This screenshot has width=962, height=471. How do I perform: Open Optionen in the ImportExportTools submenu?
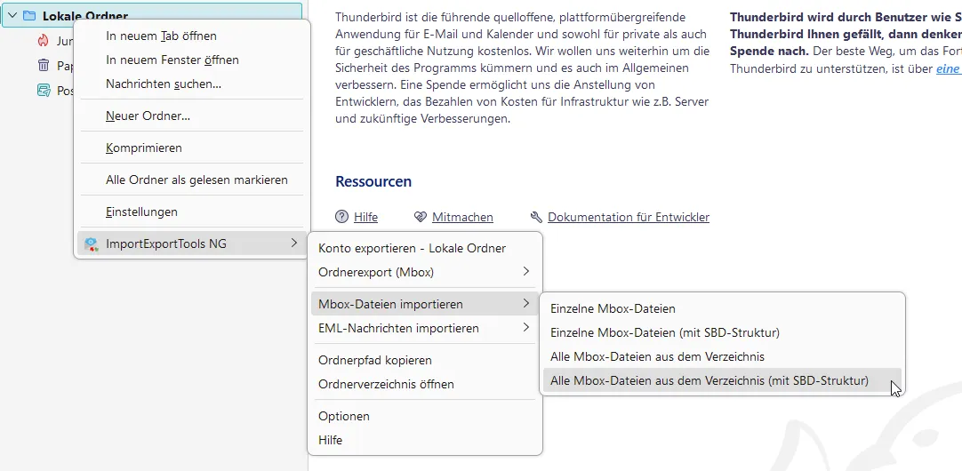coord(425,416)
